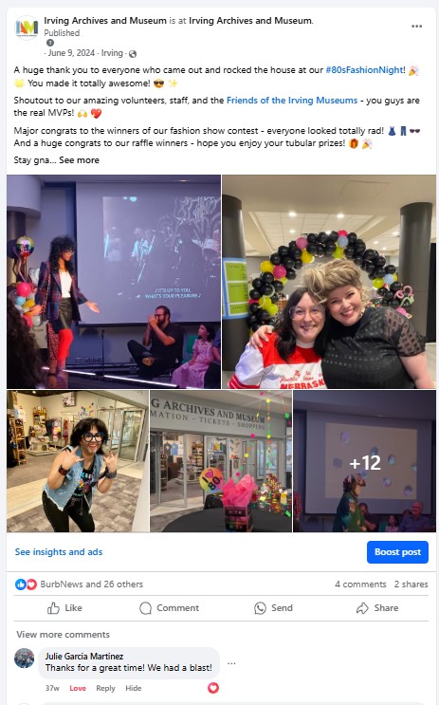Click the question mark info icon under Published
Screen dimensions: 439x705
50,43
